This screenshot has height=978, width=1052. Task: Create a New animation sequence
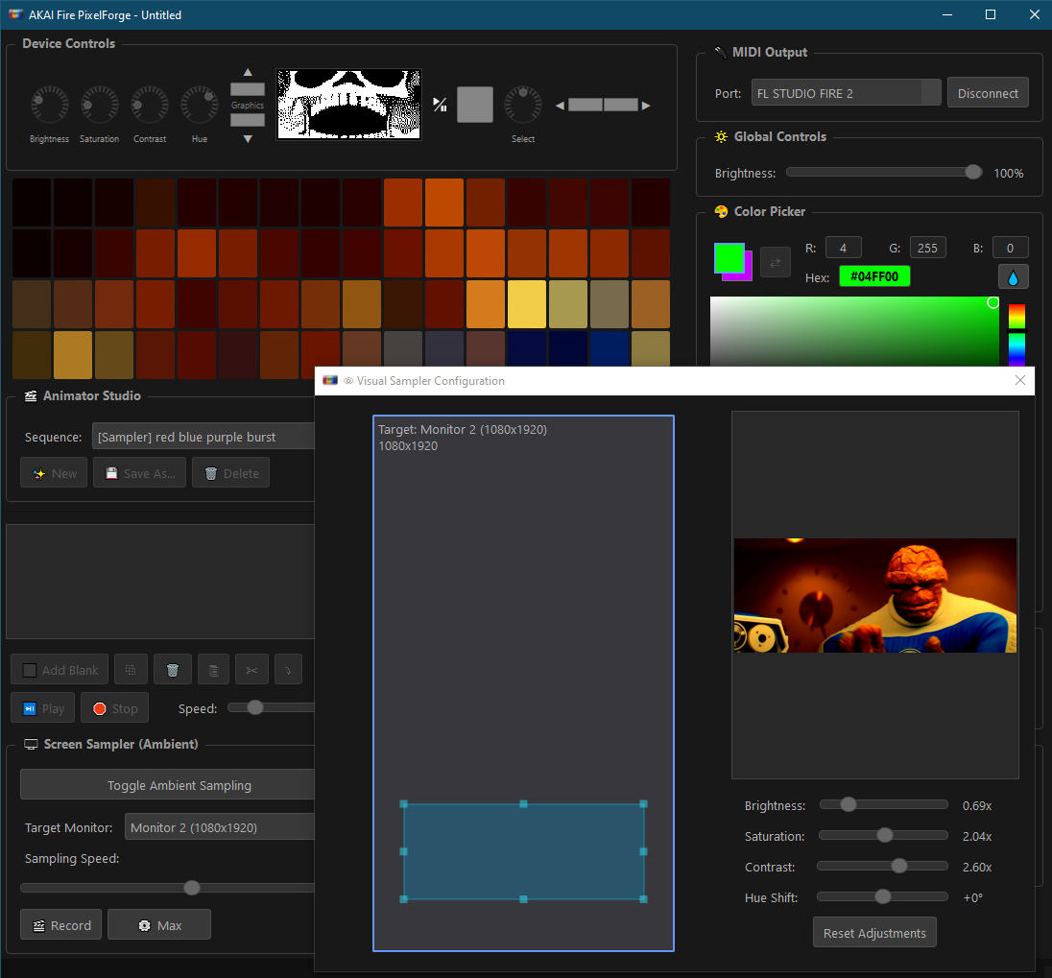(54, 473)
